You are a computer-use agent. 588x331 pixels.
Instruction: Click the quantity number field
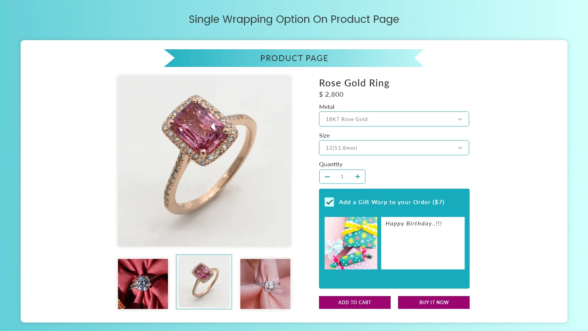[342, 177]
